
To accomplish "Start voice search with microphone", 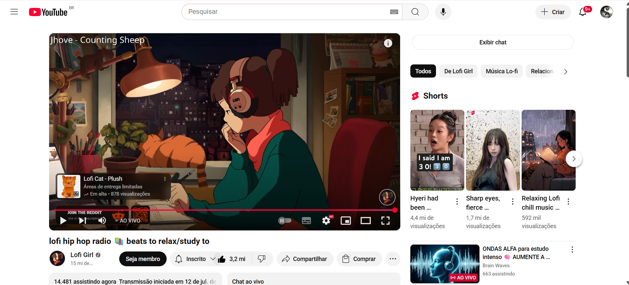I will (443, 12).
